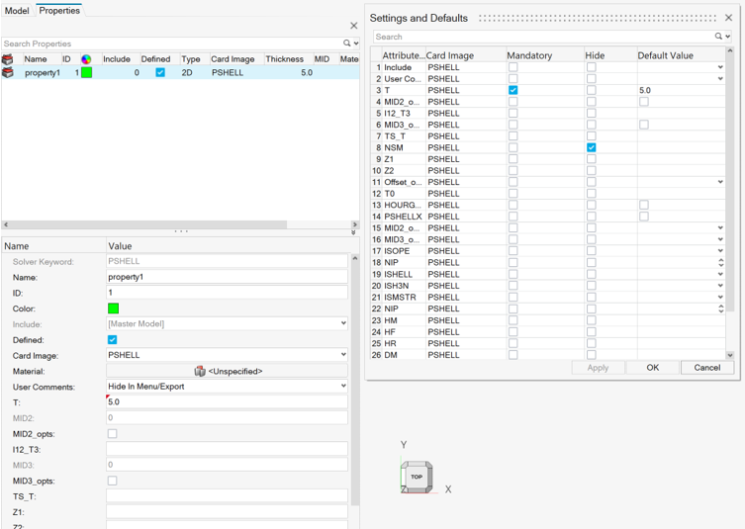
Task: Click the search icon in Settings and Defaults
Action: 719,37
